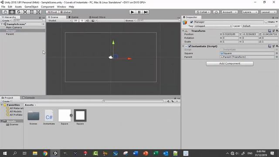Screen dimensions: 279x157
Task: Select the Instantiate C# script asset
Action: coord(49,117)
